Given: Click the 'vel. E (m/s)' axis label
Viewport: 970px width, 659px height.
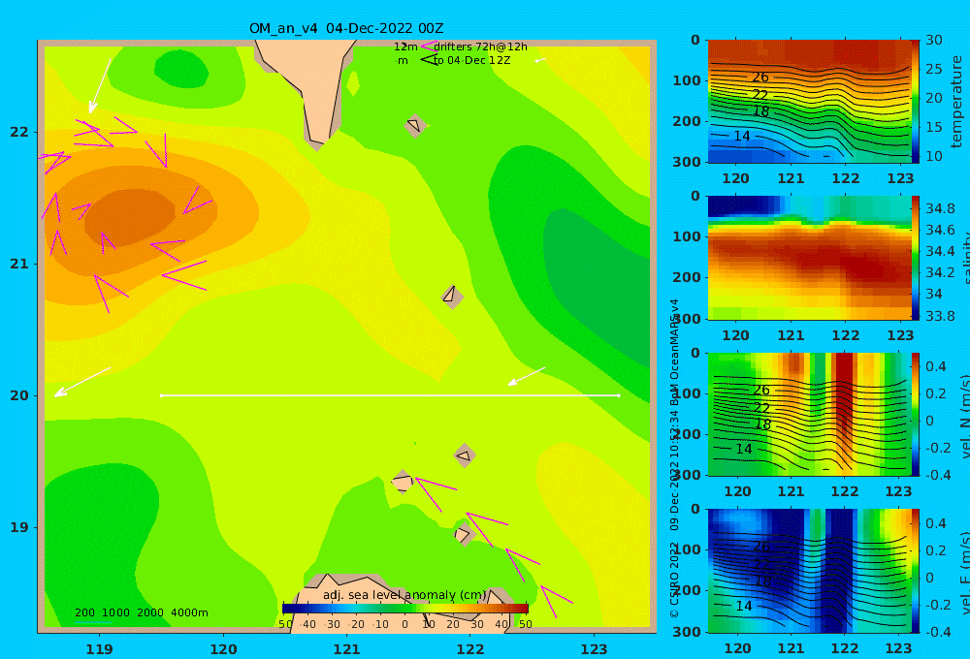Looking at the screenshot, I should click(x=964, y=573).
